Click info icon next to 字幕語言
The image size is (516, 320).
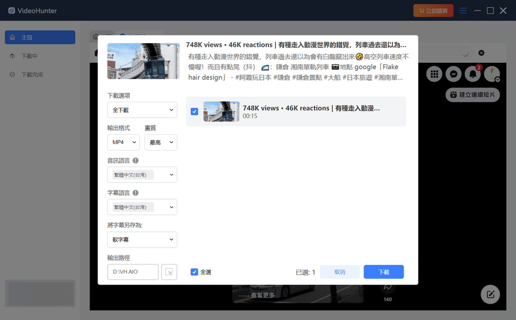136,193
